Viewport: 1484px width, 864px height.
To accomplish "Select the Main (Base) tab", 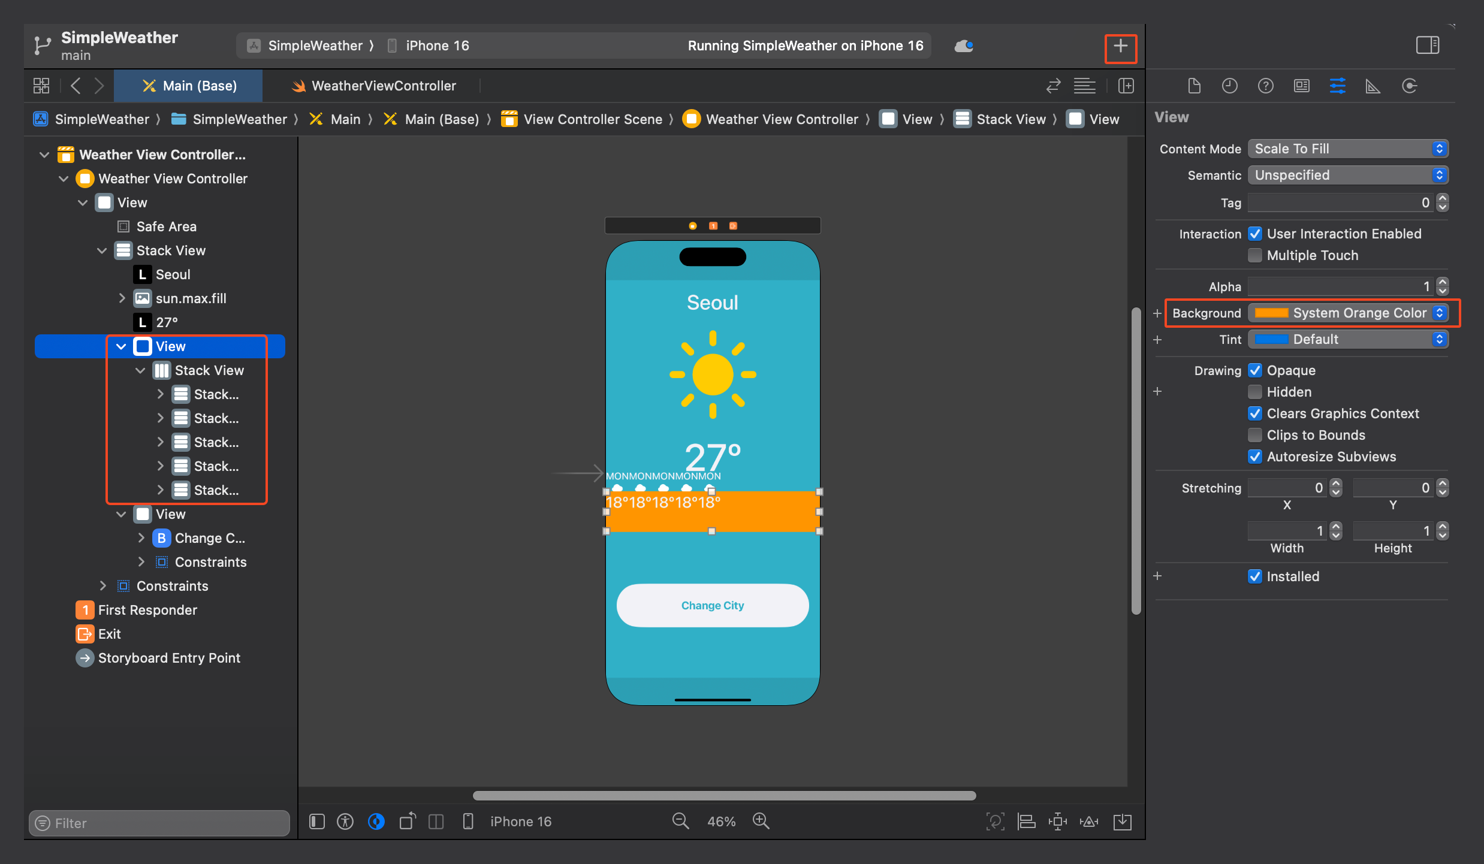I will click(189, 86).
